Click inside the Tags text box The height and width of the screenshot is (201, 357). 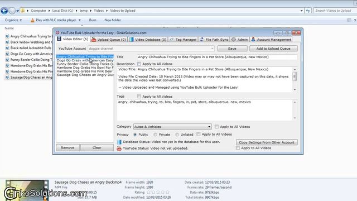pos(205,110)
